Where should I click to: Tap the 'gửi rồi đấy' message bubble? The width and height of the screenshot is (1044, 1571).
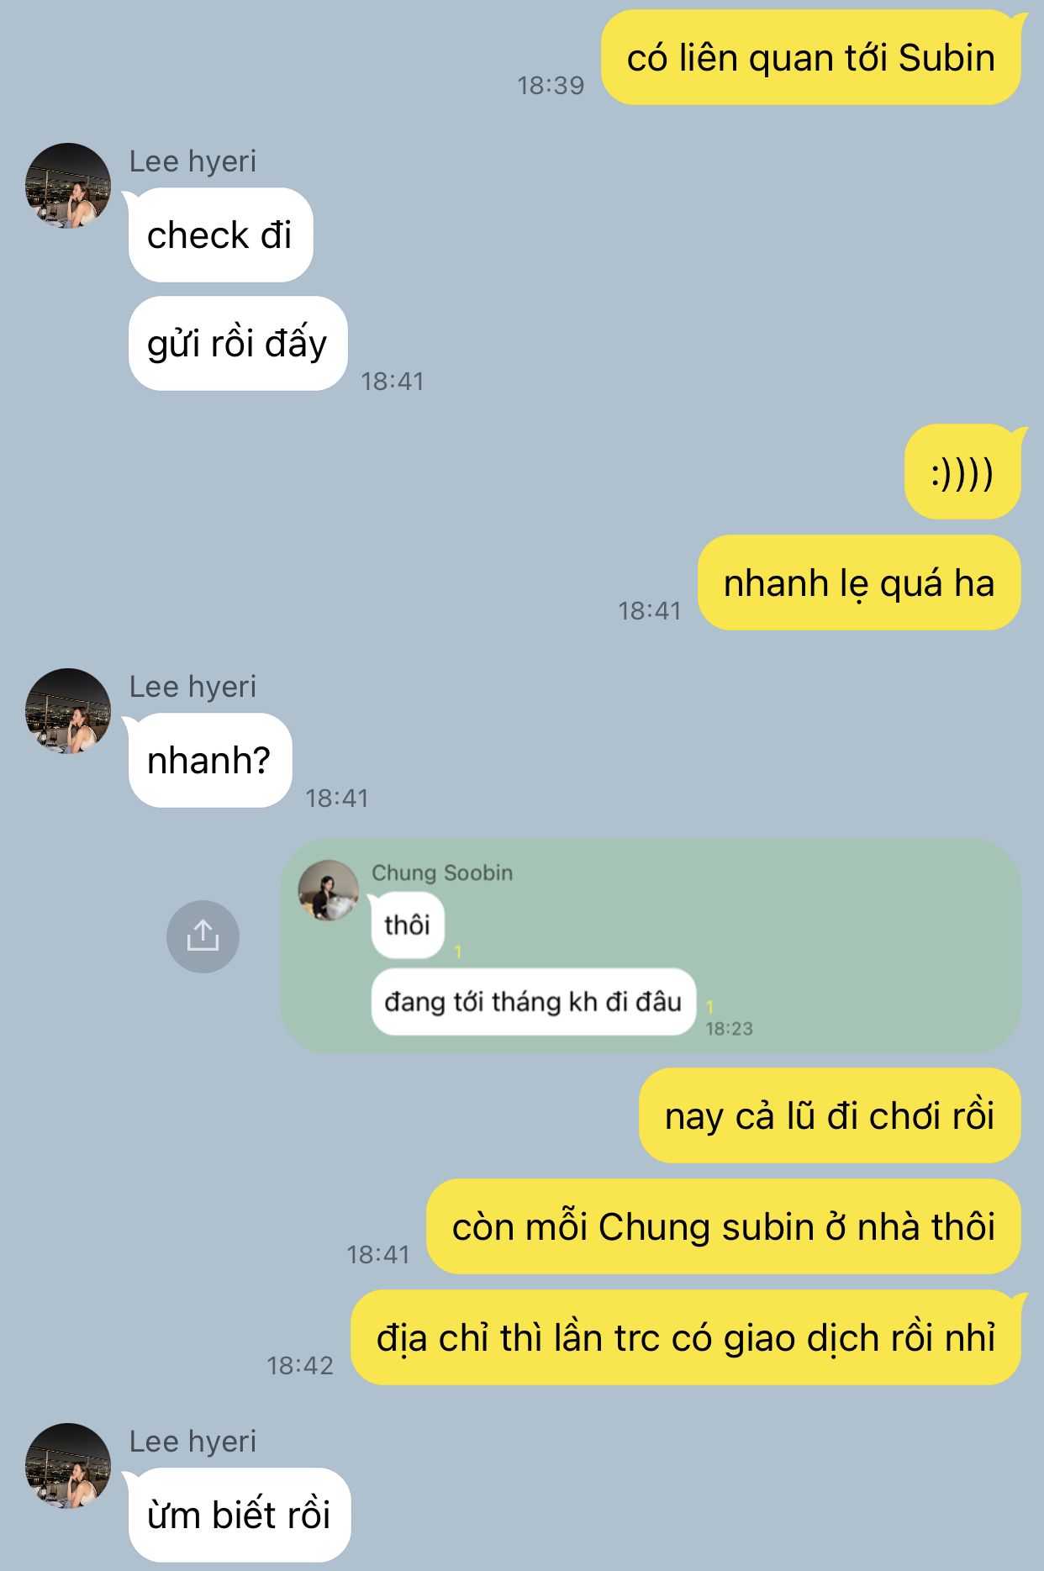(x=238, y=343)
